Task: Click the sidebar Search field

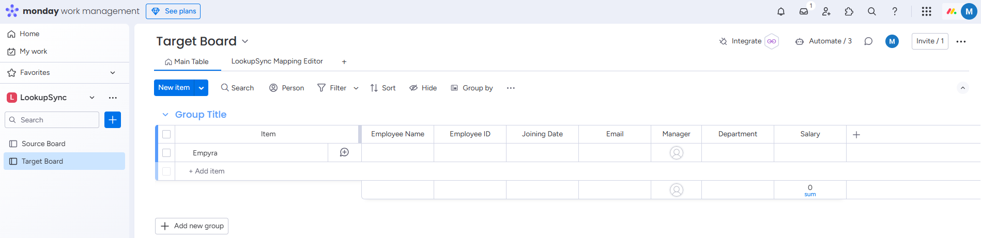Action: tap(52, 120)
